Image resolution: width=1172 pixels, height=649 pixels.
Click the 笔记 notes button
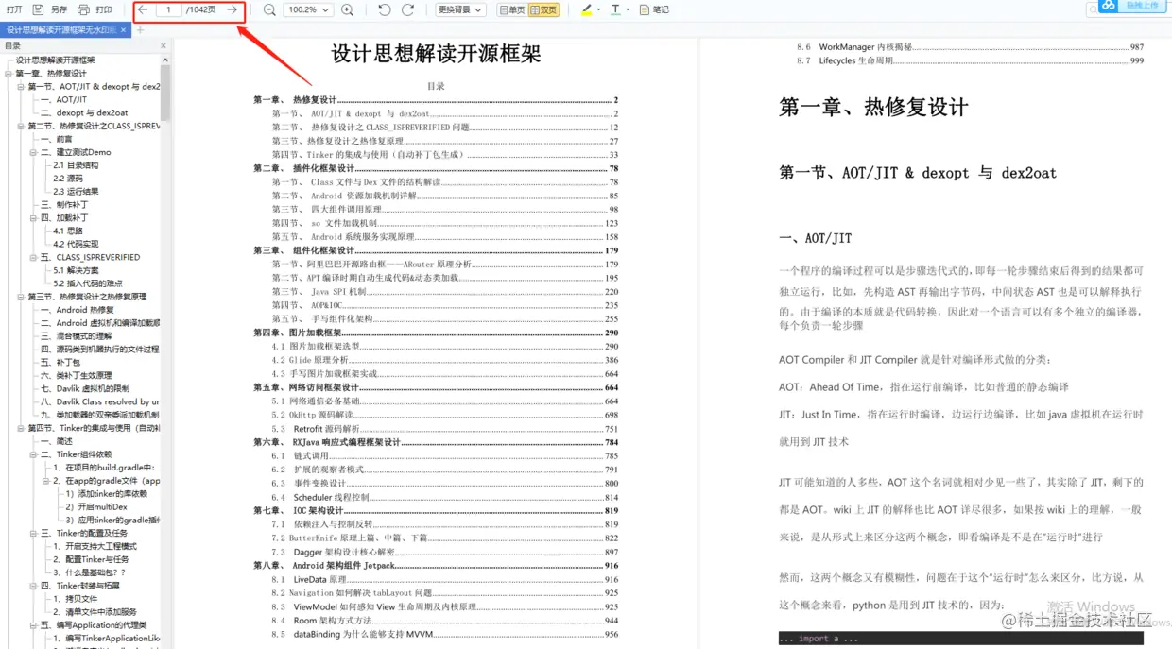click(654, 9)
